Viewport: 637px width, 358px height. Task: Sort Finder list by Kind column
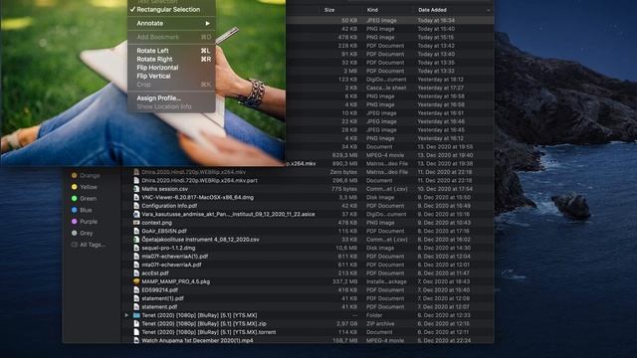372,10
